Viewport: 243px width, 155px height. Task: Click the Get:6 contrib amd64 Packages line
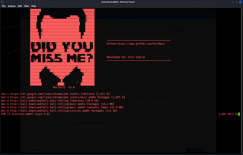click(x=59, y=111)
